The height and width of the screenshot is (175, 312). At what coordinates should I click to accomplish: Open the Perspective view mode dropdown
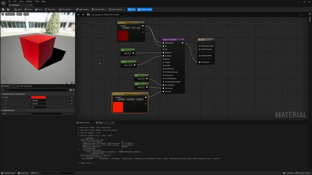[x=10, y=14]
